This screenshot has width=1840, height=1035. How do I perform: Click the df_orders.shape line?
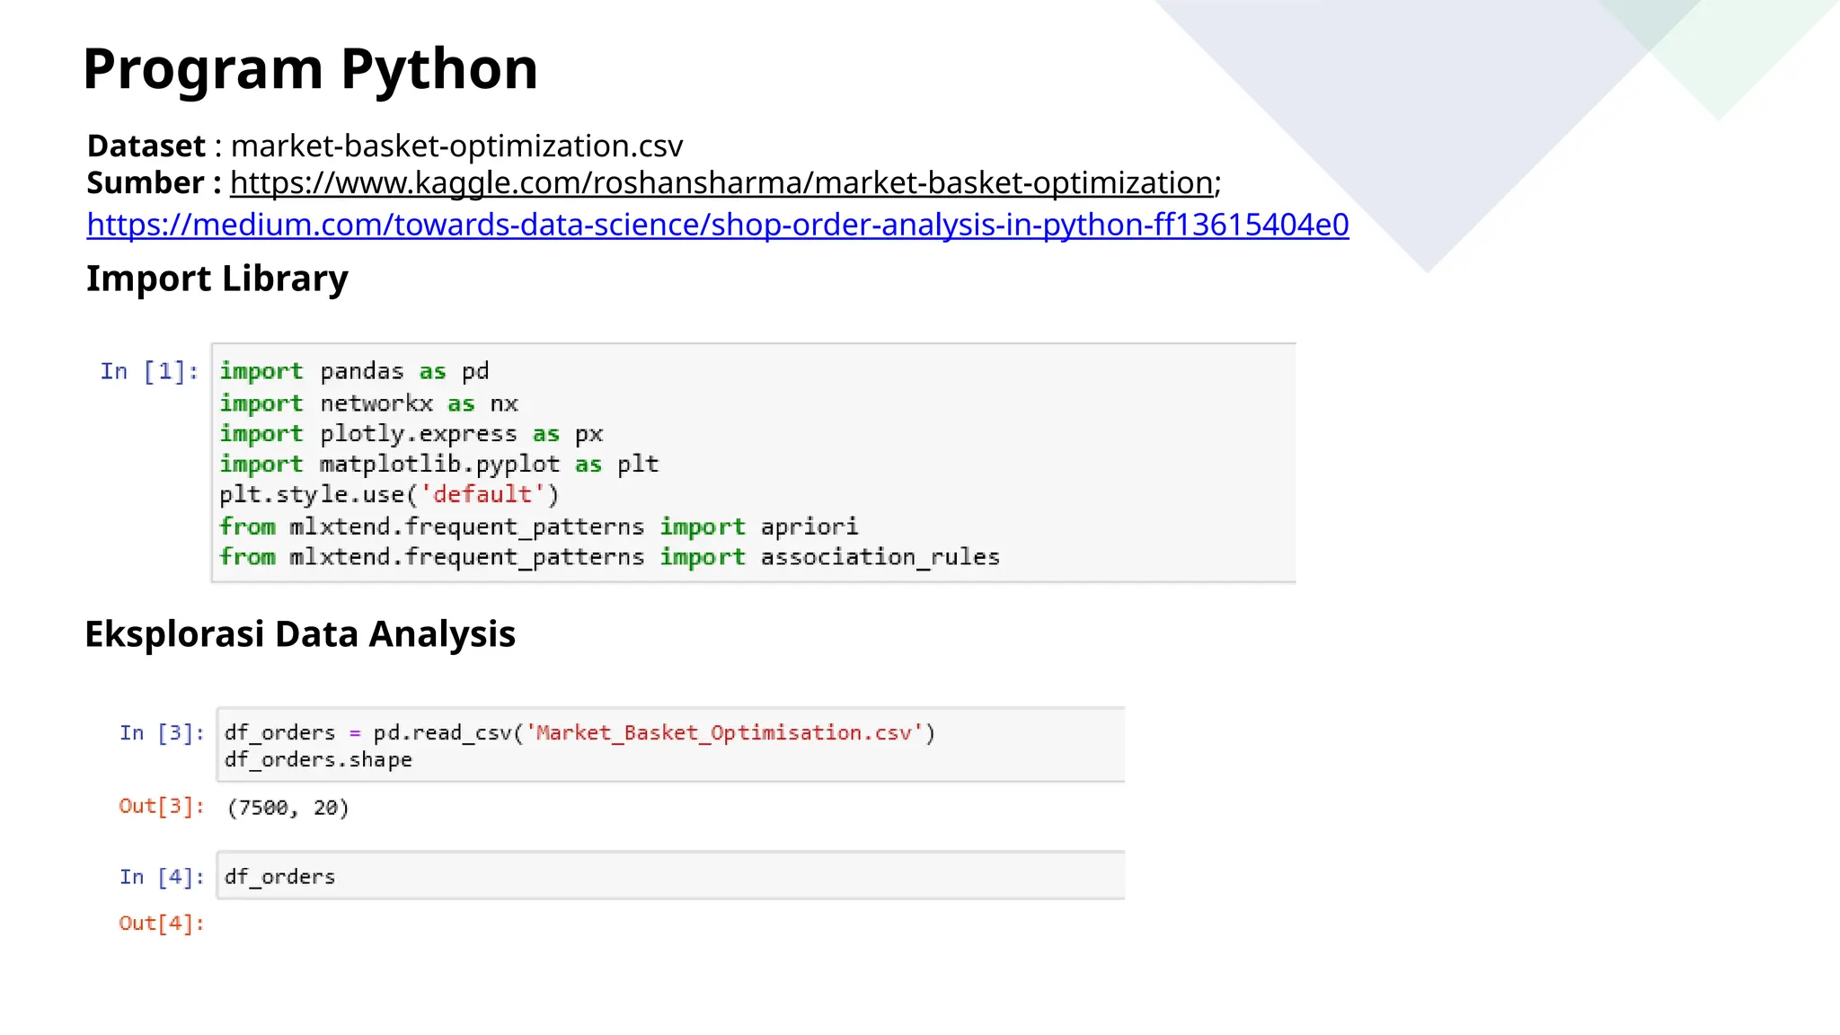pyautogui.click(x=318, y=760)
